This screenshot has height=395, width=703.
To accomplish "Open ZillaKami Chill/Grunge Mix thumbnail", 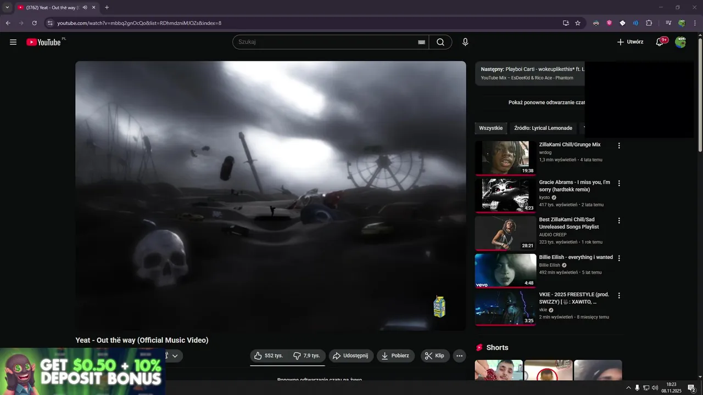I will 505,158.
